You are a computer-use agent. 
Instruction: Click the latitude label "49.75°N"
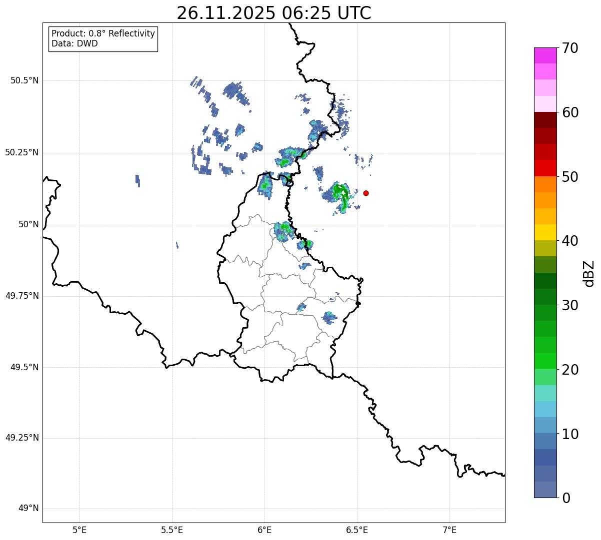(x=22, y=296)
